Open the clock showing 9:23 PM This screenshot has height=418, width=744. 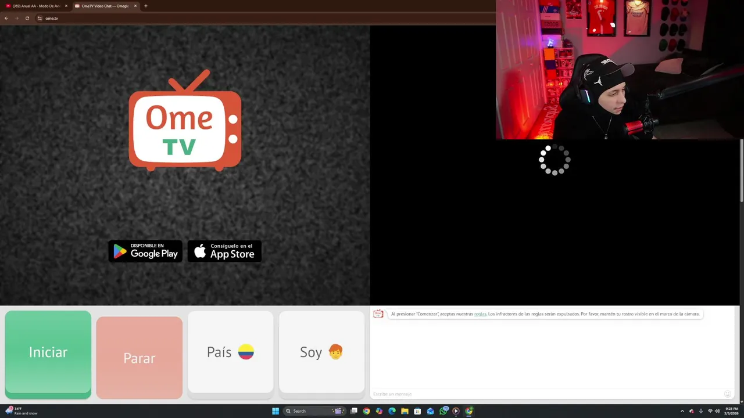point(732,411)
